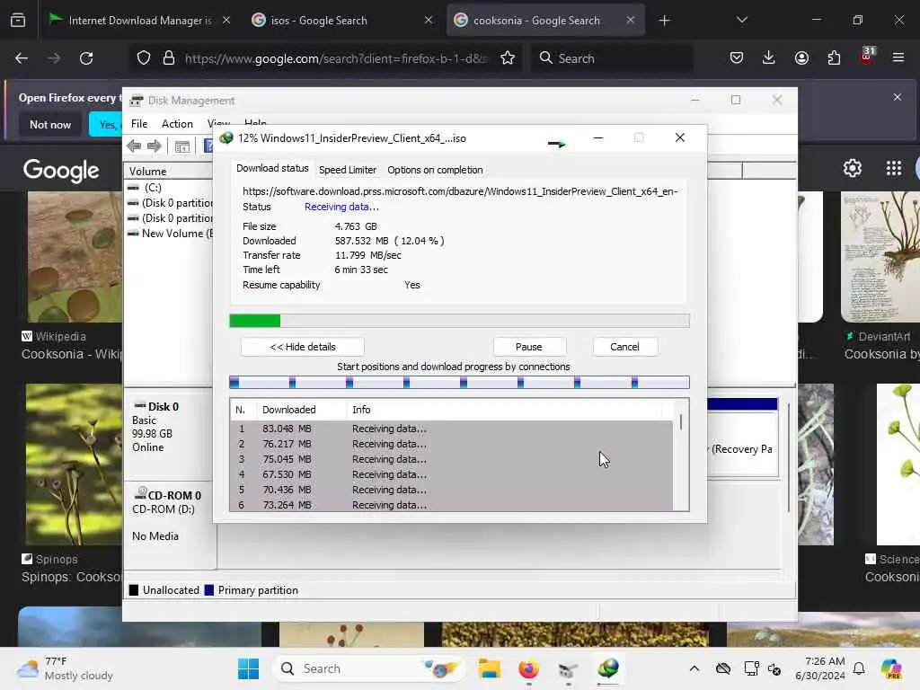Click Info column header in connections list
Image resolution: width=920 pixels, height=690 pixels.
[x=504, y=410]
